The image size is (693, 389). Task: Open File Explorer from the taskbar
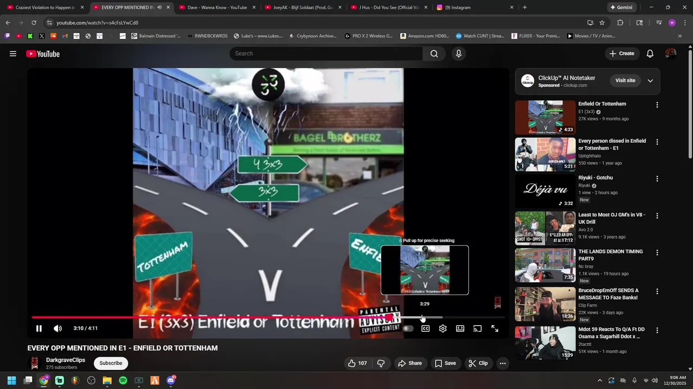pos(107,380)
